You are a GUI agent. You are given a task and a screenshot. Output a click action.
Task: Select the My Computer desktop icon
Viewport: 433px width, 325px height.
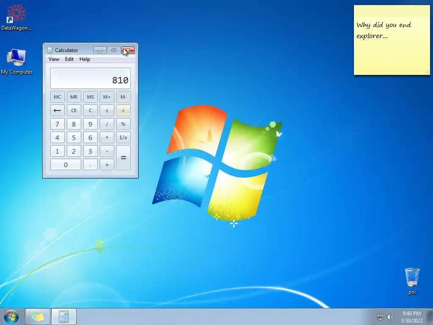pos(16,62)
